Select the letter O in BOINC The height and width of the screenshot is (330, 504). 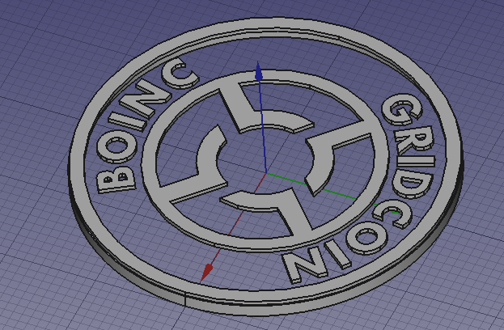coord(117,149)
